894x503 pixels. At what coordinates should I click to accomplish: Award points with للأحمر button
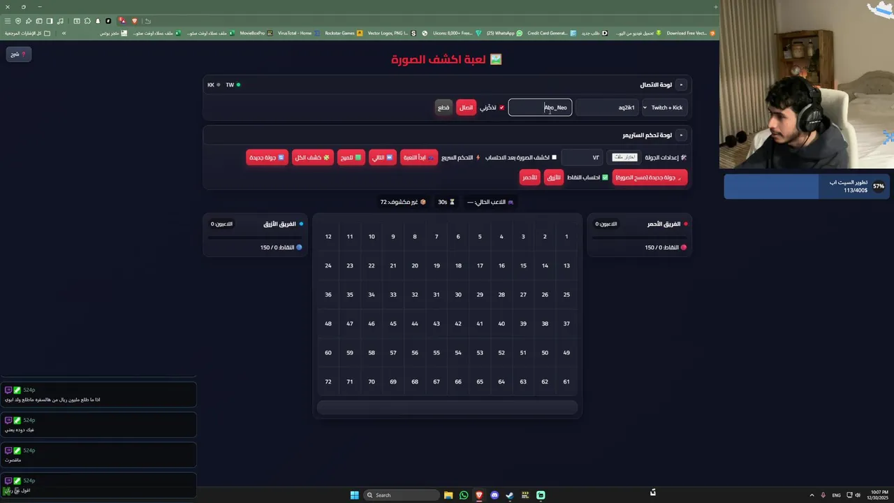530,177
